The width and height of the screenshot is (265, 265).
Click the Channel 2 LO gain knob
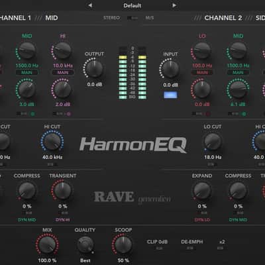pos(202,89)
